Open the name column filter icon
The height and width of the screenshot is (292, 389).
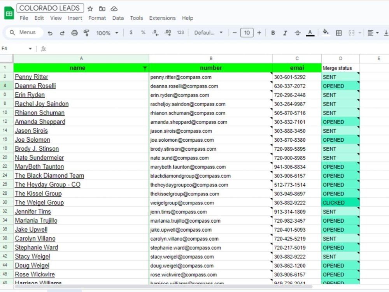(145, 68)
